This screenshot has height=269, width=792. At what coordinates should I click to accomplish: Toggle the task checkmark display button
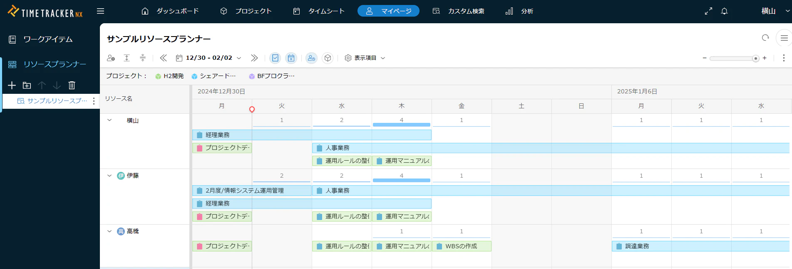(x=275, y=58)
